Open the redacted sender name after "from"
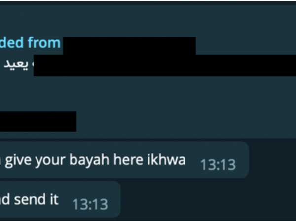This screenshot has width=296, height=221. coord(129,46)
